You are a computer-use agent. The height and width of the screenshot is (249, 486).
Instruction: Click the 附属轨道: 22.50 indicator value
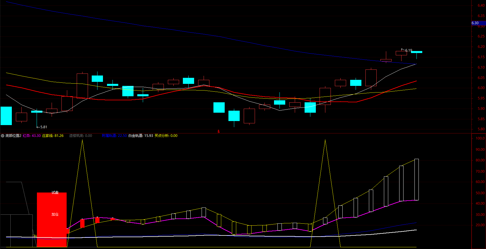point(114,136)
